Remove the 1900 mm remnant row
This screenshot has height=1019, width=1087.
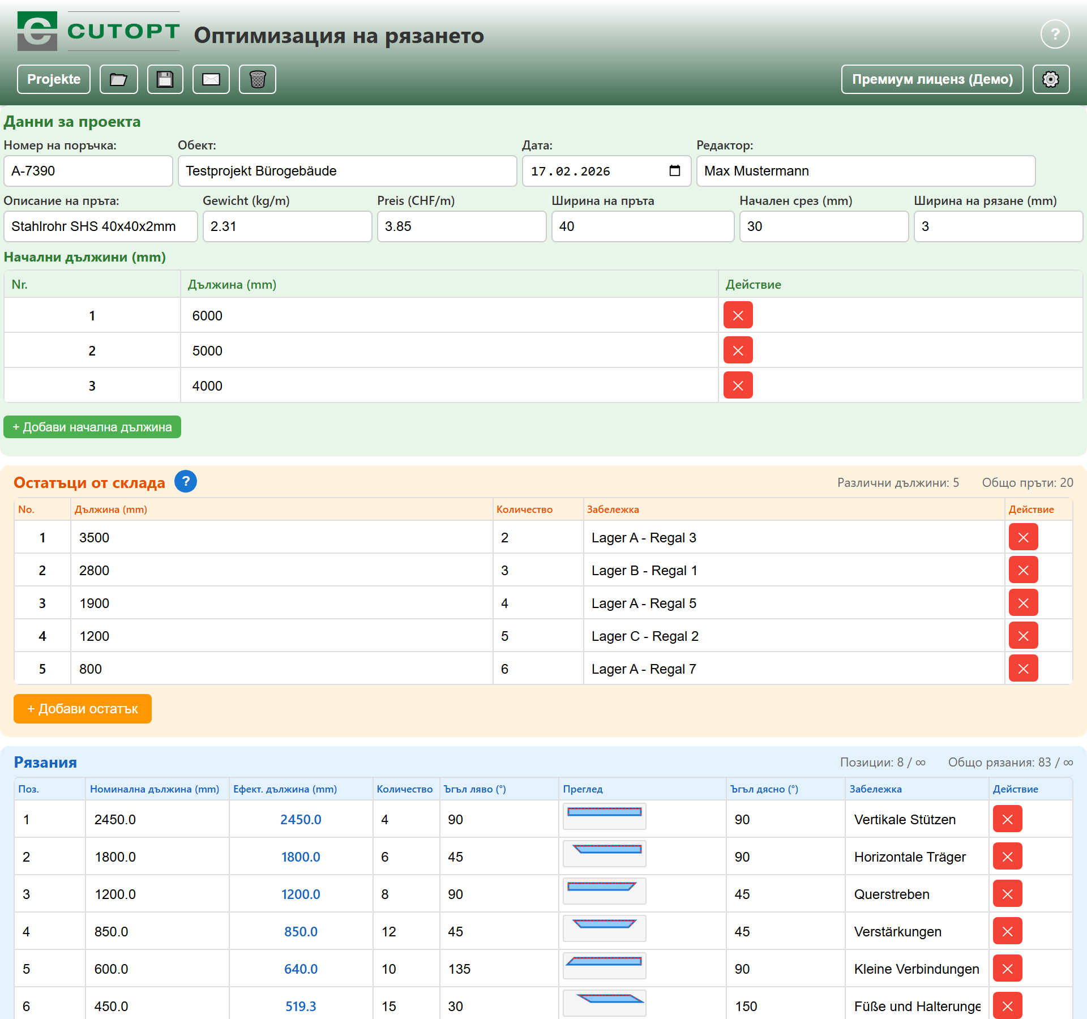pos(1024,603)
